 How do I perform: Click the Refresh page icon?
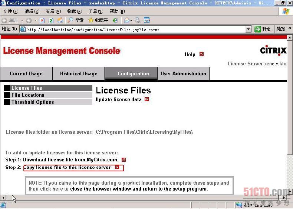point(51,20)
